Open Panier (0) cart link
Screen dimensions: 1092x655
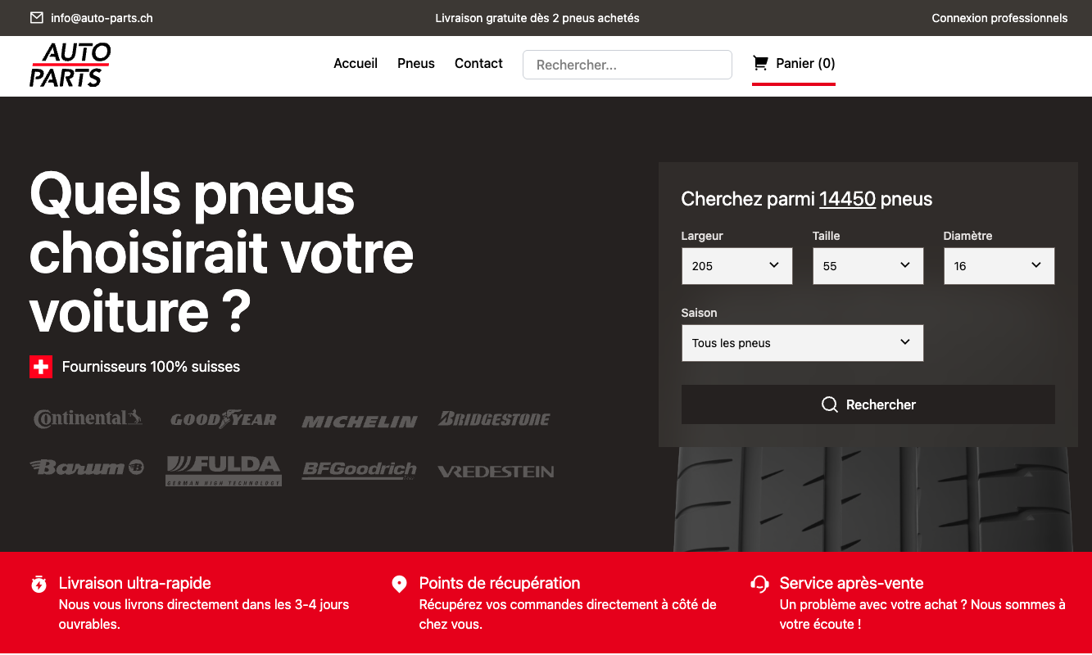794,64
